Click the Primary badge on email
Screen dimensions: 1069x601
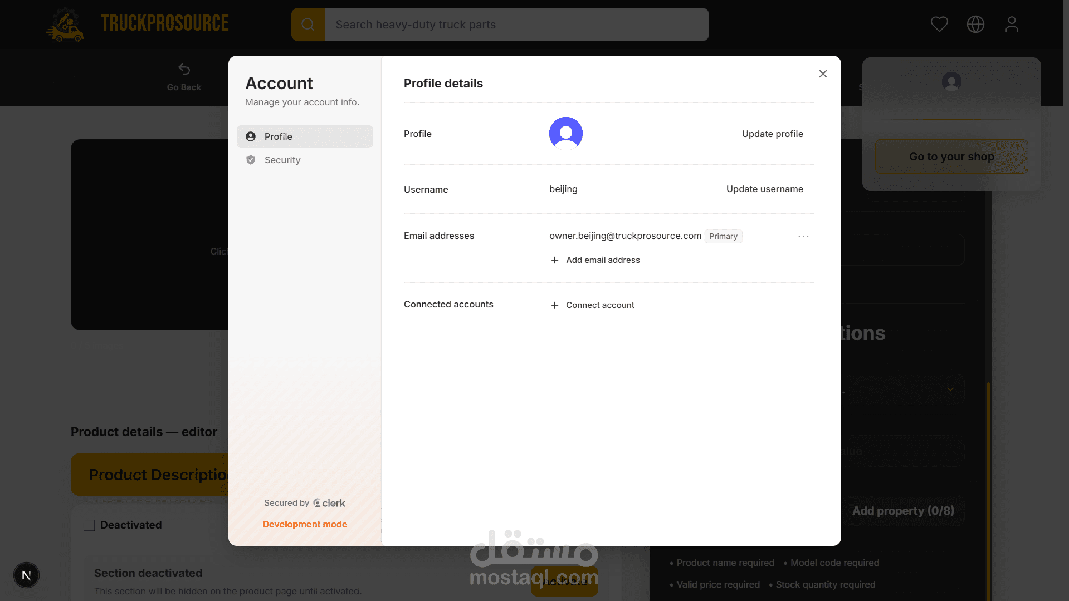[x=723, y=236]
